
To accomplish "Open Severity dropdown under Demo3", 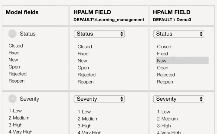I will [178, 99].
